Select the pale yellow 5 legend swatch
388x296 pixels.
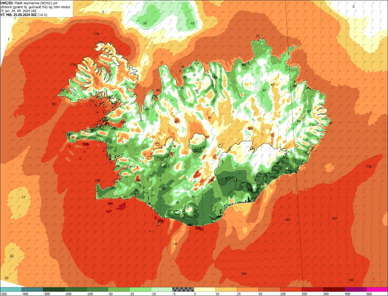click(205, 290)
